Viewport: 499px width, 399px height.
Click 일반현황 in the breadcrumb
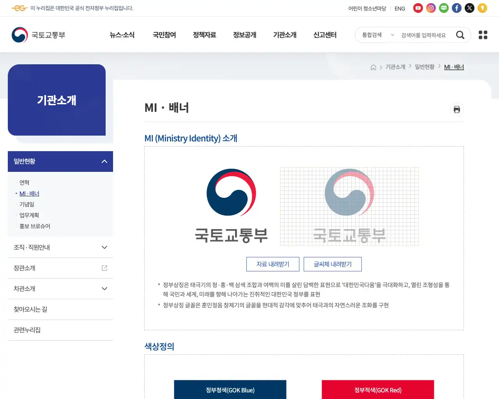point(425,67)
